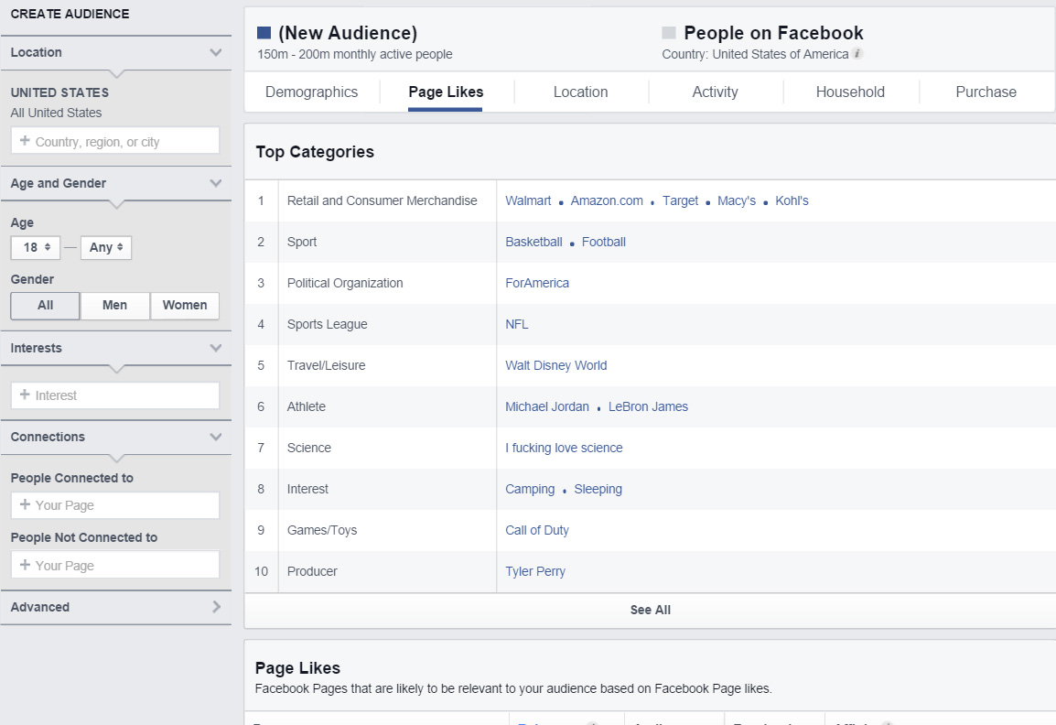This screenshot has width=1056, height=725.
Task: Click the Top Categories heading
Action: coord(315,152)
